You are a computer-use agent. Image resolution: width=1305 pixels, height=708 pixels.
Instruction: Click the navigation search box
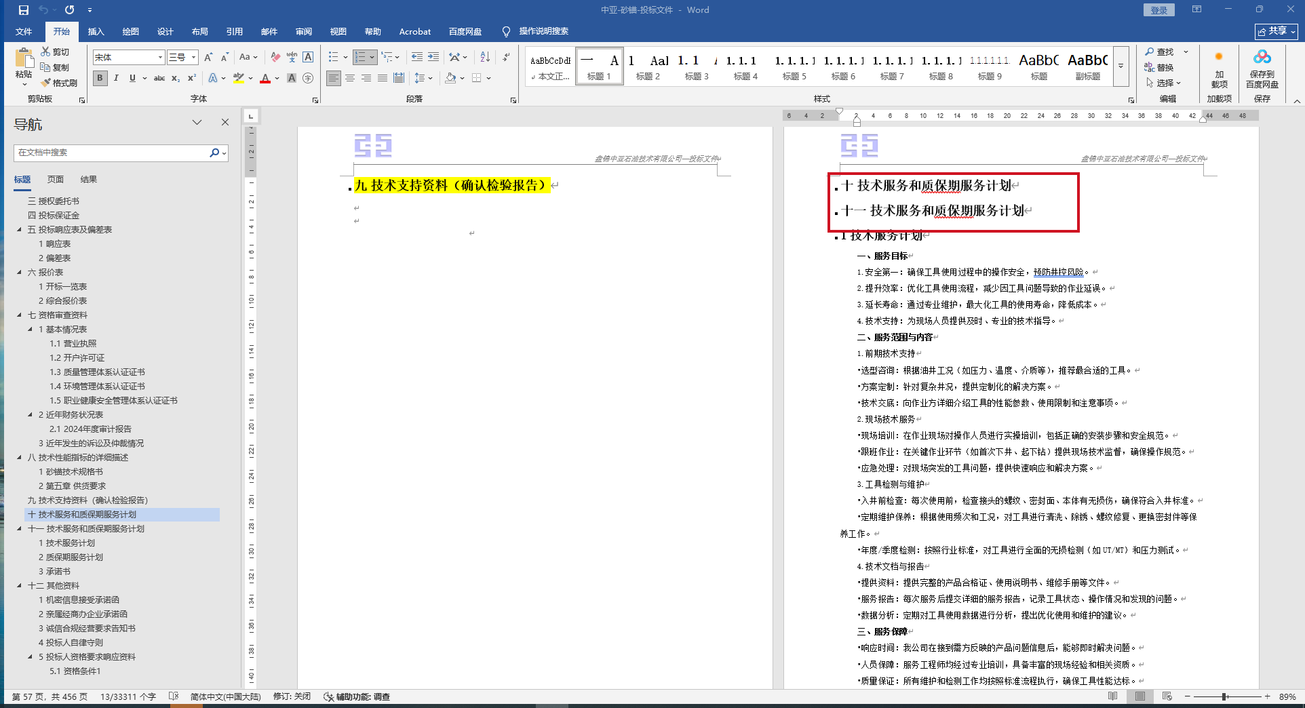point(112,153)
